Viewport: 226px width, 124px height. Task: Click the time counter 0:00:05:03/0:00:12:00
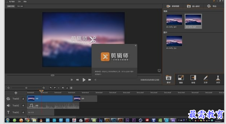click(x=150, y=80)
